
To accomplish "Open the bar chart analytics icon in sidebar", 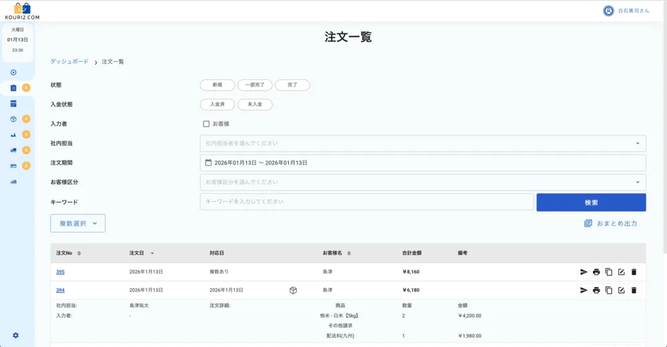I will [x=13, y=182].
